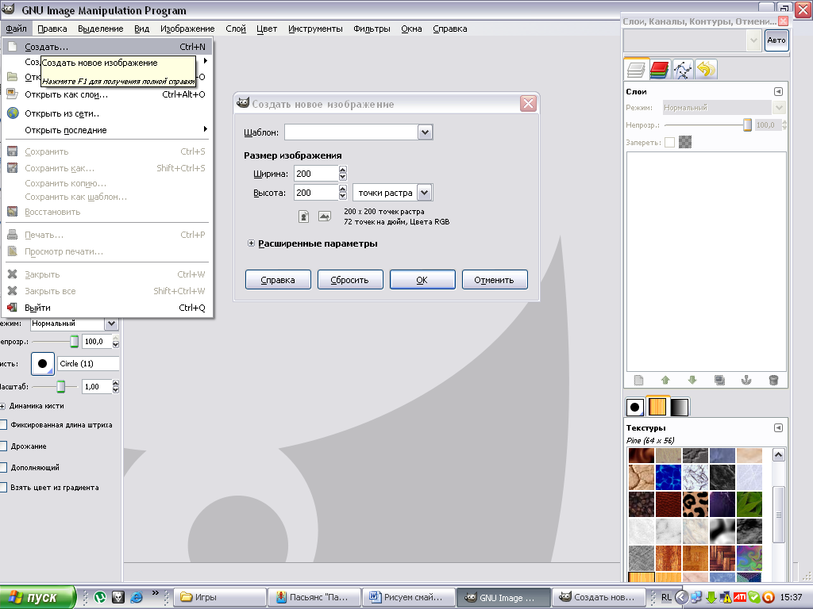The width and height of the screenshot is (813, 609).
Task: Open the Brushes tab with black circle
Action: [635, 407]
